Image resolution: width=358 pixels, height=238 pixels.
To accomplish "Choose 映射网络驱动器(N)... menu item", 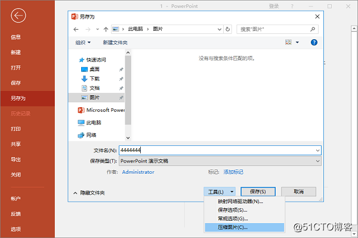I will coord(244,201).
